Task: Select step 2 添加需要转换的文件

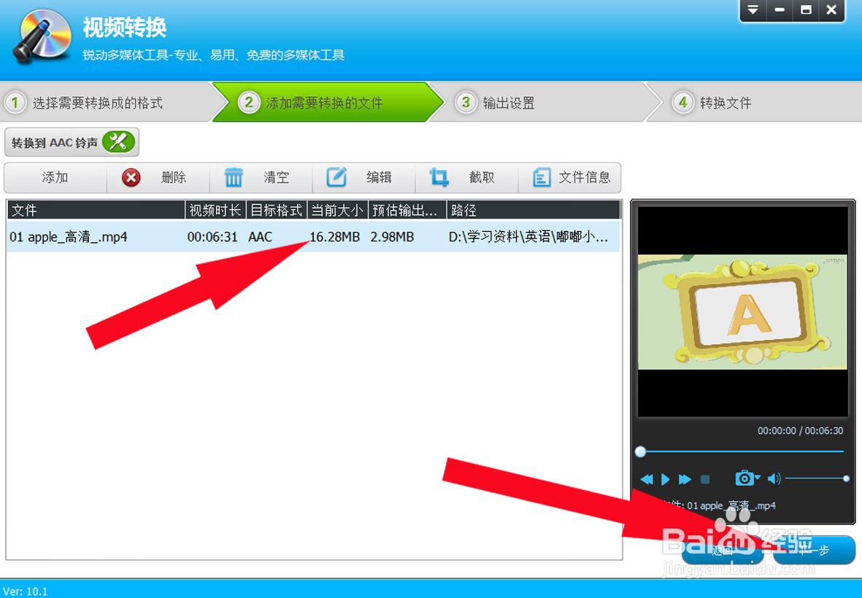Action: pos(327,103)
